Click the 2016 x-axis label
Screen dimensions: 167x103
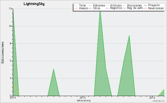[152, 97]
